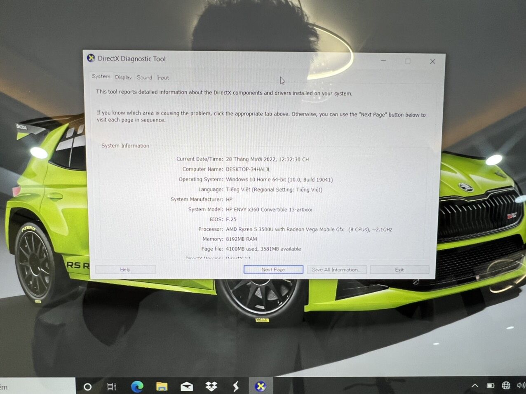Open the lightning-bolt app on the taskbar

pos(236,387)
